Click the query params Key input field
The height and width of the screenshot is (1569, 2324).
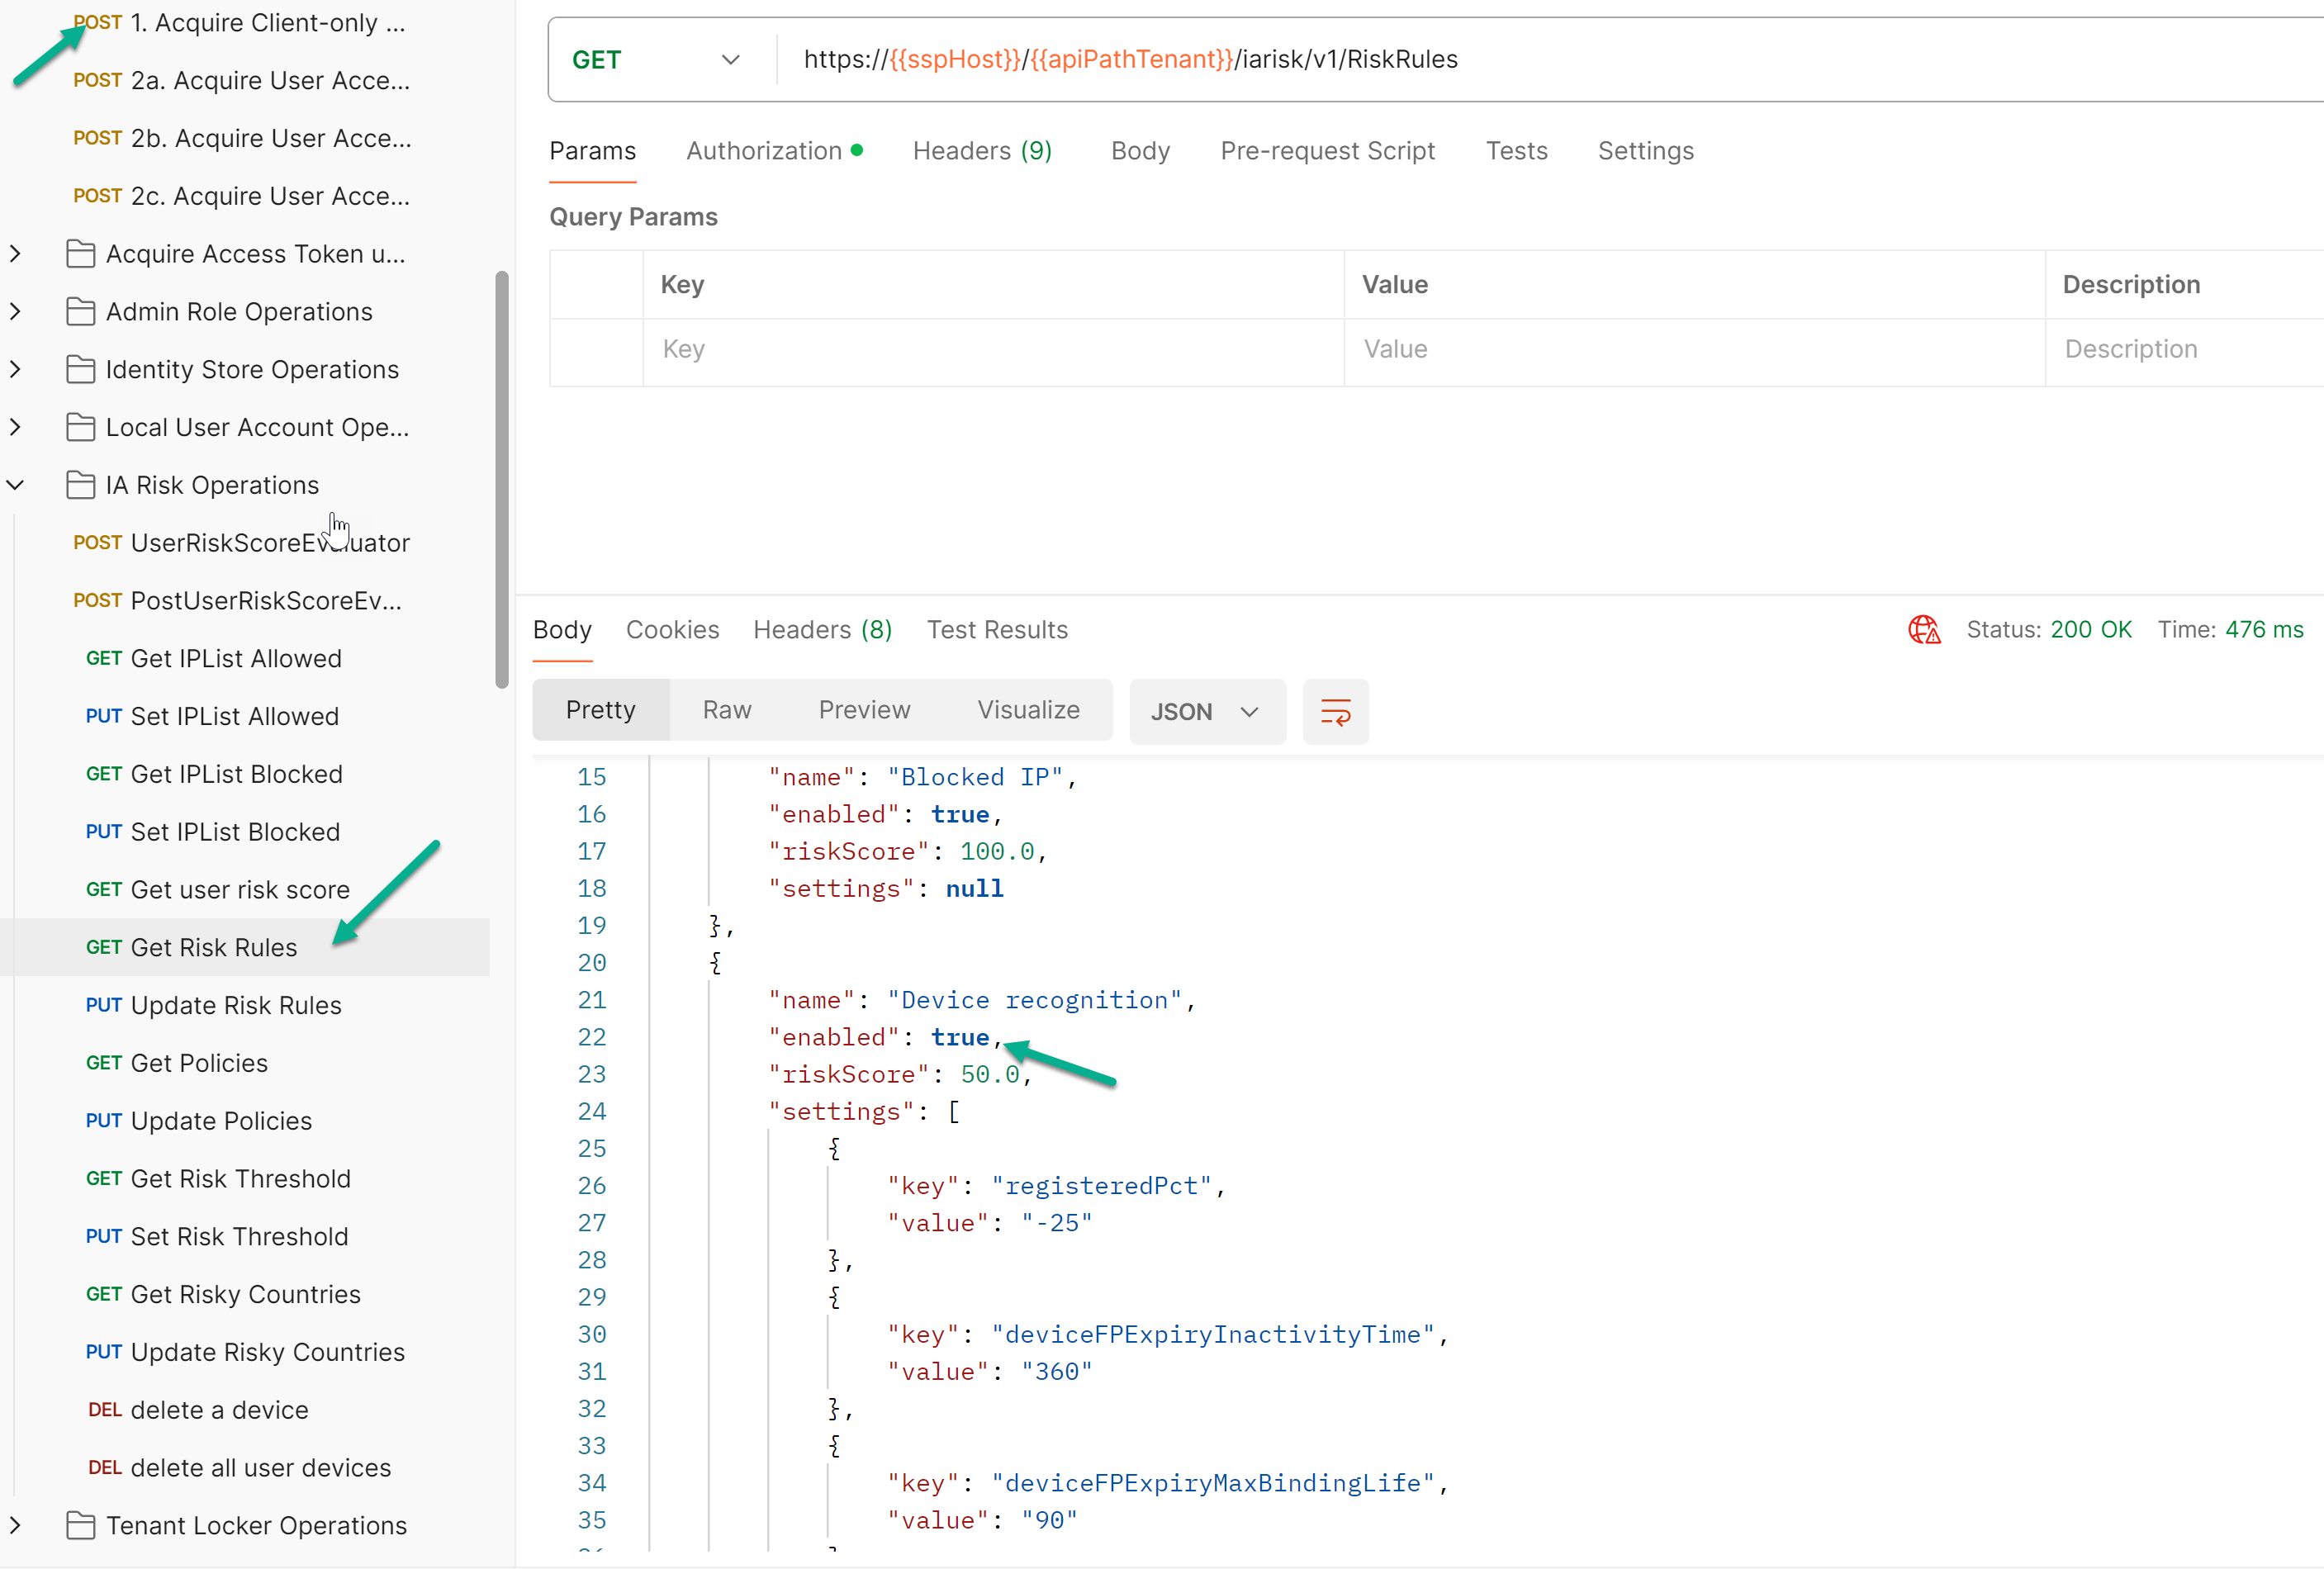[990, 349]
